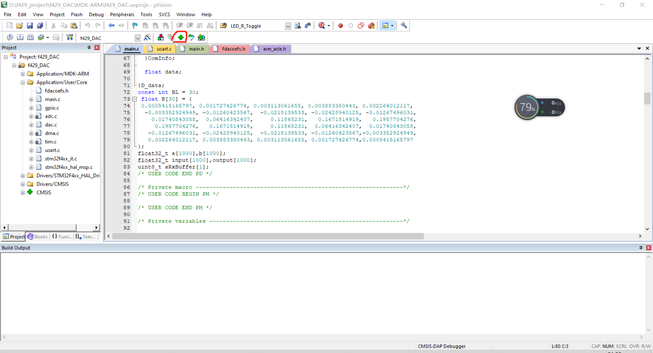Open the find text combo box dropdown arrow

pos(288,26)
